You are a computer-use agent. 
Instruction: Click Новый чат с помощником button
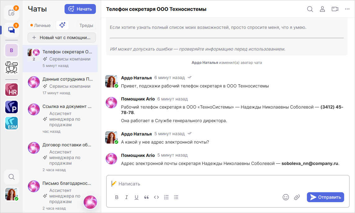pos(62,38)
